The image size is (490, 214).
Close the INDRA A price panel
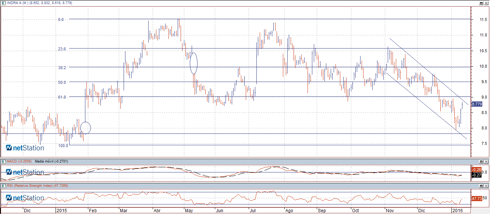tap(486, 3)
